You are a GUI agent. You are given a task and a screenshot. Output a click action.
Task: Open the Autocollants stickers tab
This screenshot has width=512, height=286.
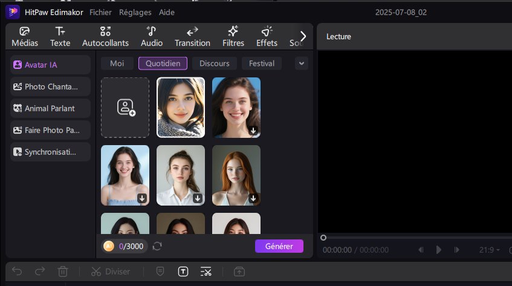pos(105,36)
